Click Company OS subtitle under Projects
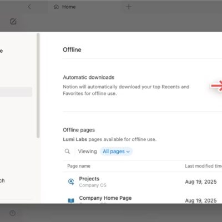 point(93,185)
